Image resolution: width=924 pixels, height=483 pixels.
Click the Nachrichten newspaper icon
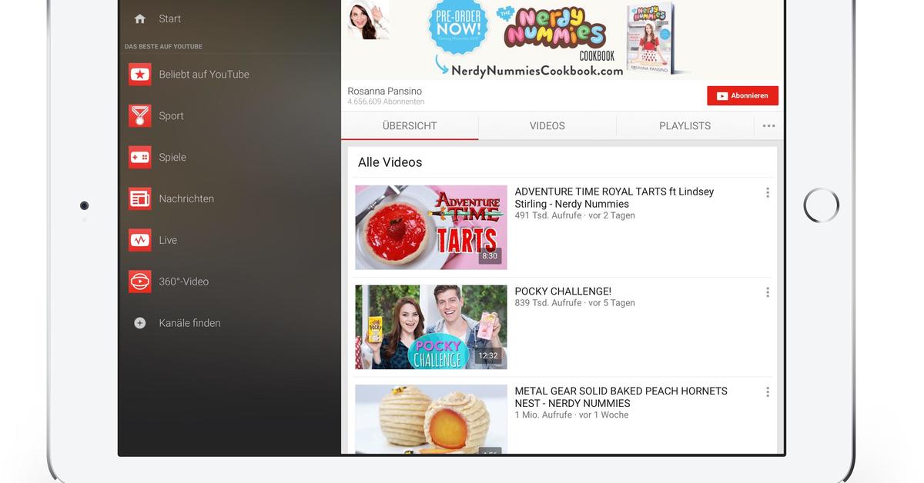pyautogui.click(x=140, y=199)
